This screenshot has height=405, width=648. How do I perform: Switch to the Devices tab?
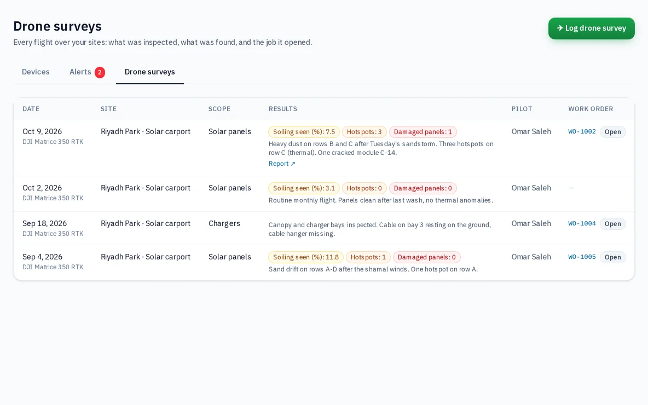[x=36, y=72]
